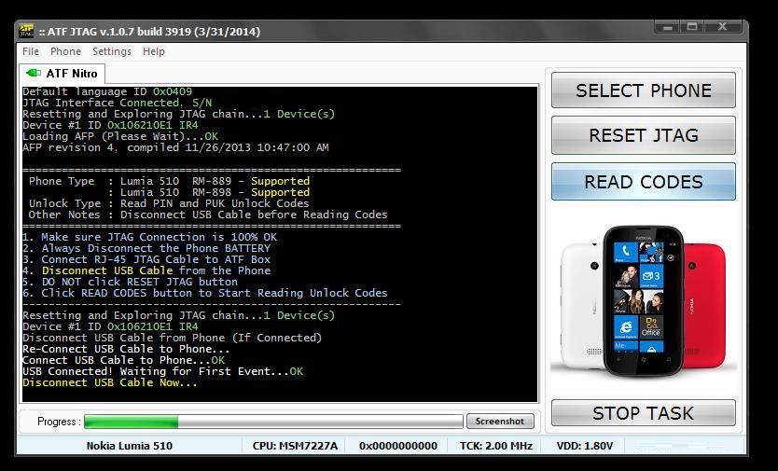Screen dimensions: 778x471
Task: Click the 'Disconnect USB Cable Now...' log line
Action: pyautogui.click(x=110, y=382)
